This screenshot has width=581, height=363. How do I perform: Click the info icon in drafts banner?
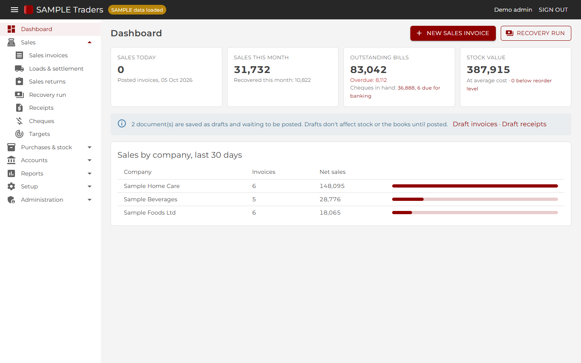click(122, 123)
